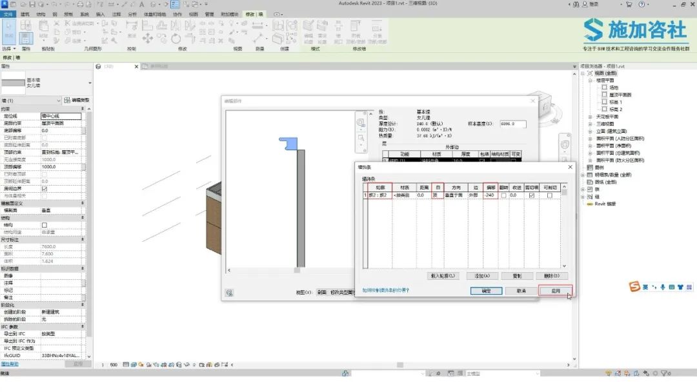Click the help question mark icon in the title bar

(x=641, y=4)
